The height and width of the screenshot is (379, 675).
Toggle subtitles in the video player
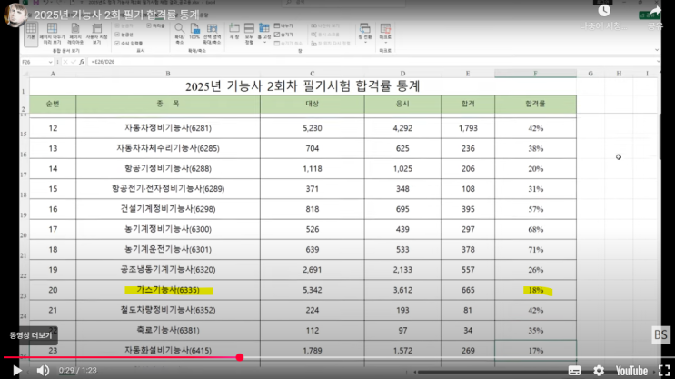pyautogui.click(x=574, y=370)
